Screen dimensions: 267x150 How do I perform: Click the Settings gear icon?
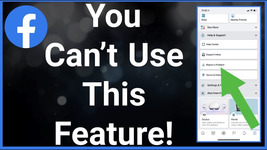(x=203, y=85)
